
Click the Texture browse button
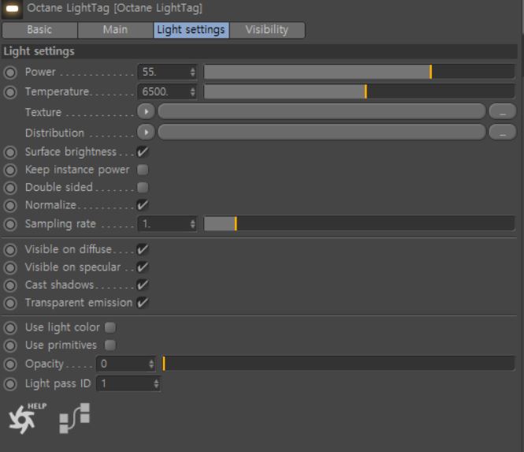tap(502, 111)
